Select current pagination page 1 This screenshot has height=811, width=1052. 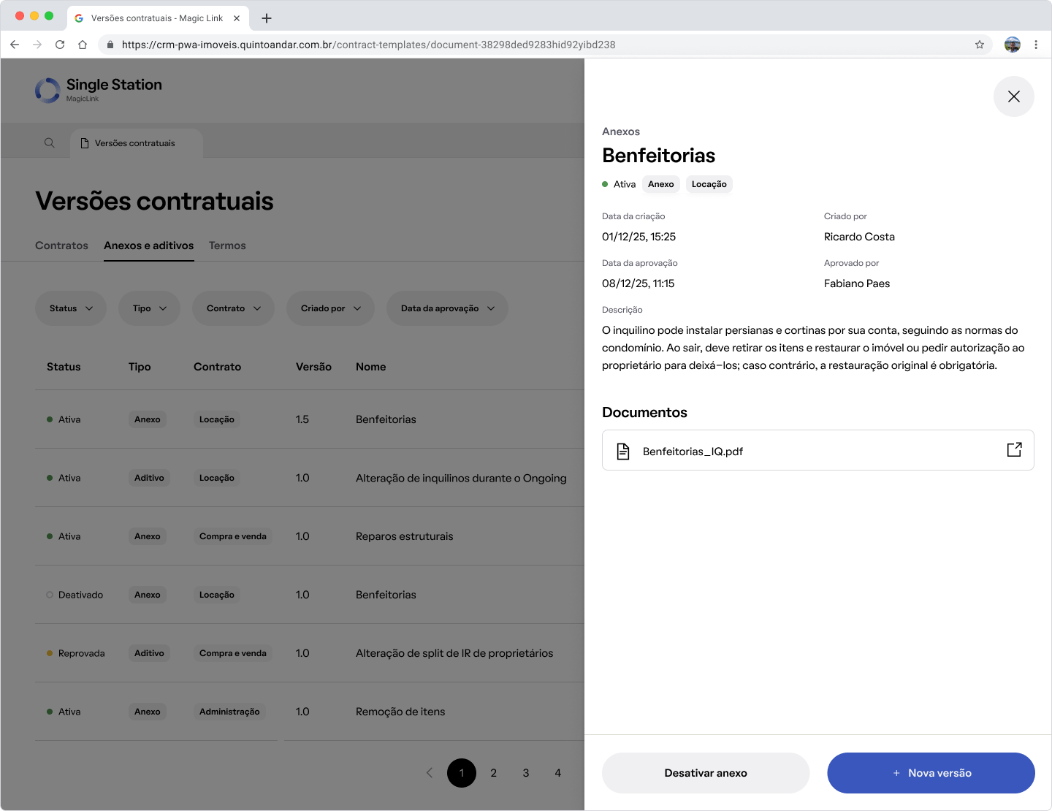[x=462, y=773]
